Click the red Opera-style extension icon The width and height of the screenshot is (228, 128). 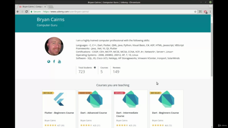click(x=205, y=12)
